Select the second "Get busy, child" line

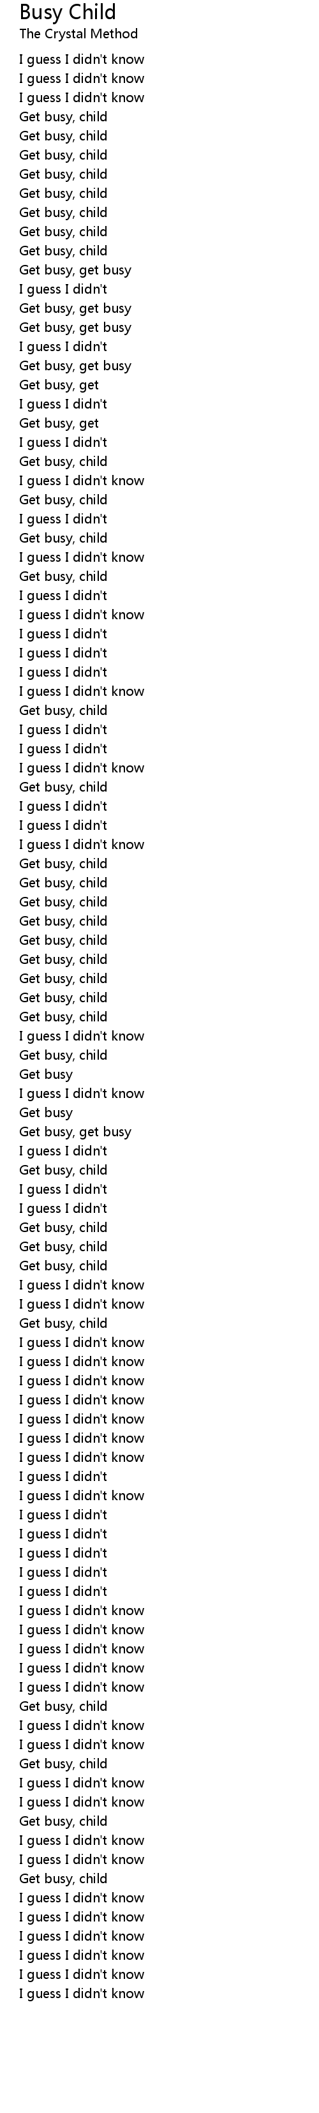coord(63,136)
